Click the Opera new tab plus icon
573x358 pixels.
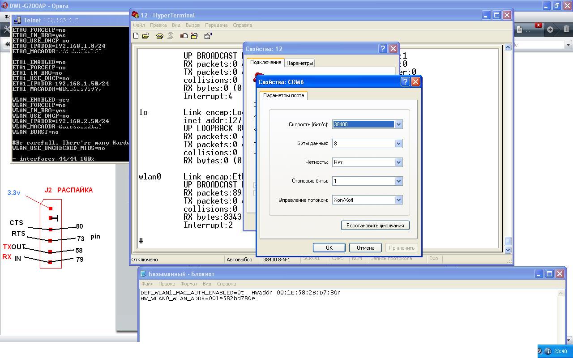[550, 30]
